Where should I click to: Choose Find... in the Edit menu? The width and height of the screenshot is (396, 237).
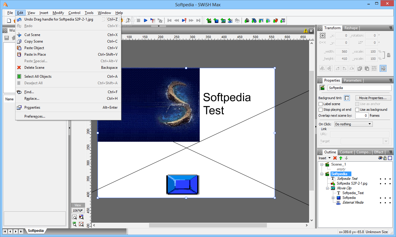[x=68, y=92]
